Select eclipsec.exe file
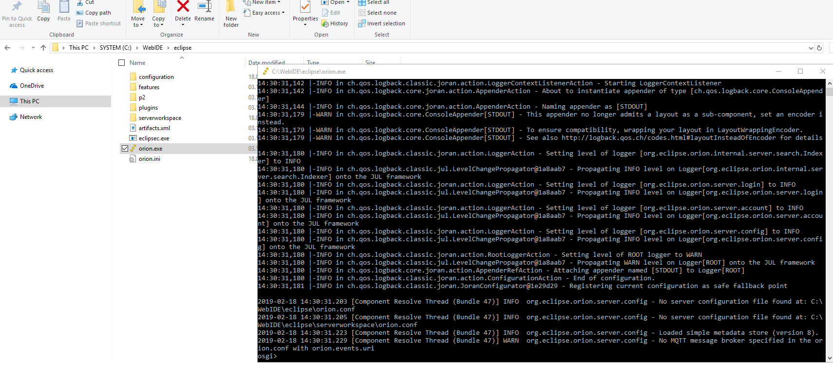This screenshot has height=366, width=833. click(153, 138)
